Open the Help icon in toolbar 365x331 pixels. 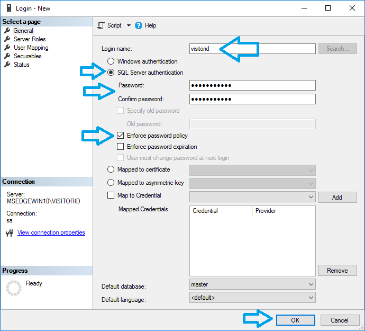coord(139,25)
